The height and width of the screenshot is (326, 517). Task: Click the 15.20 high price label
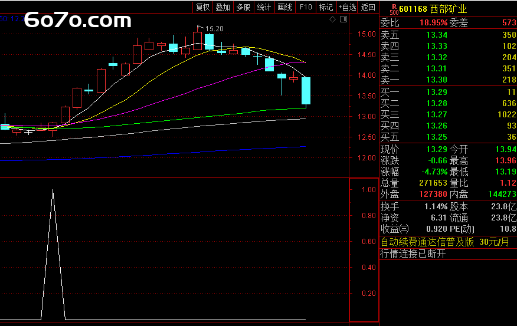(x=214, y=29)
